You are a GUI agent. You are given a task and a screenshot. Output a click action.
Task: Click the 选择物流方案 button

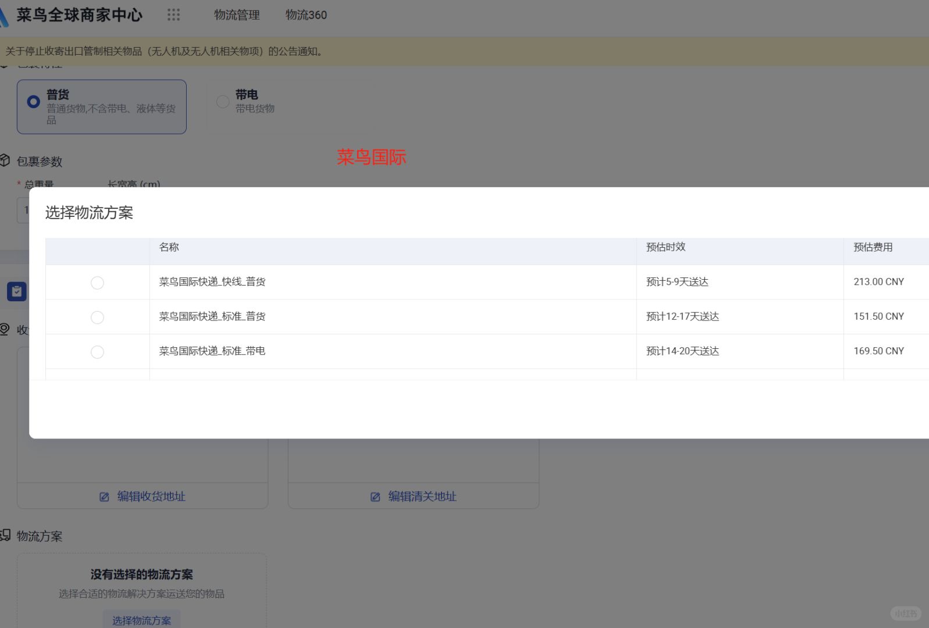[x=142, y=620]
